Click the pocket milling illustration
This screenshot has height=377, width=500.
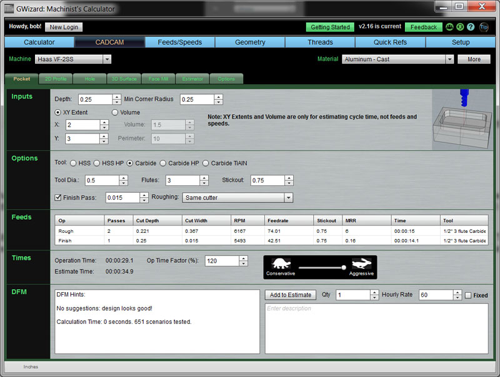click(x=462, y=120)
